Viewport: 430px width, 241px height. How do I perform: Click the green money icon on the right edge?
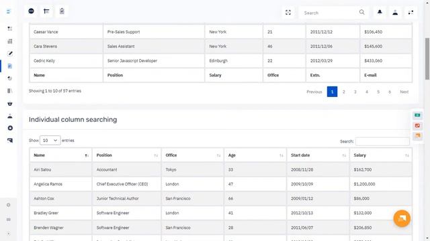tap(417, 115)
